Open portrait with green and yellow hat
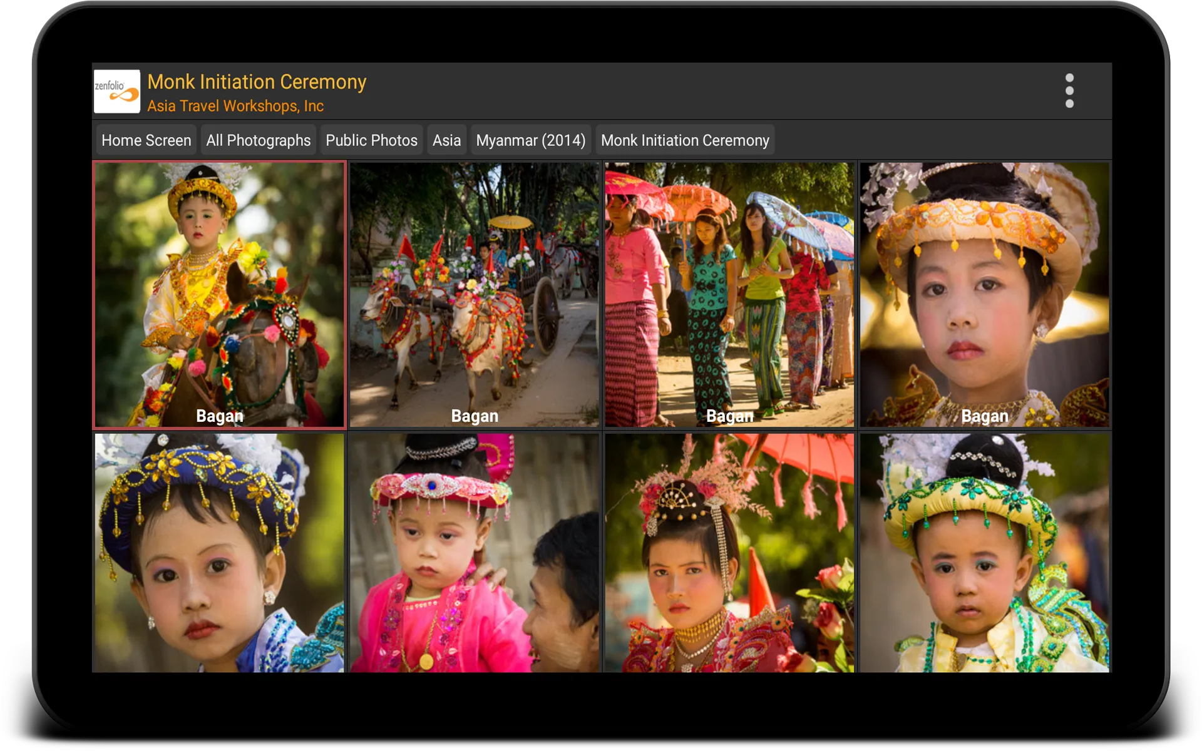Image resolution: width=1202 pixels, height=751 pixels. tap(984, 553)
